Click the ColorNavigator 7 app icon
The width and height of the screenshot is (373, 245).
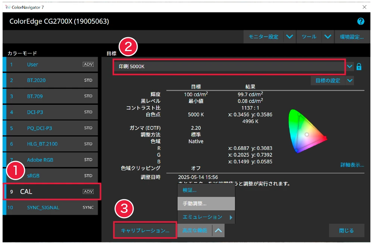(x=7, y=7)
